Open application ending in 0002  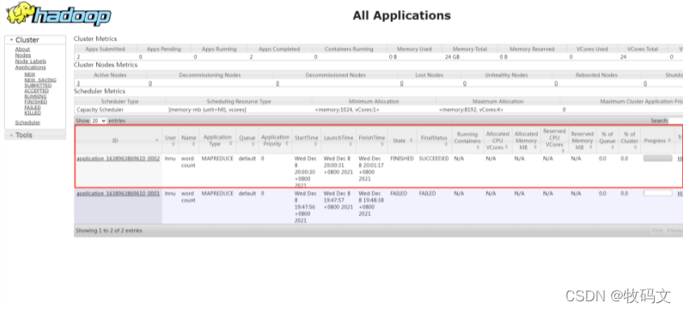pyautogui.click(x=118, y=159)
